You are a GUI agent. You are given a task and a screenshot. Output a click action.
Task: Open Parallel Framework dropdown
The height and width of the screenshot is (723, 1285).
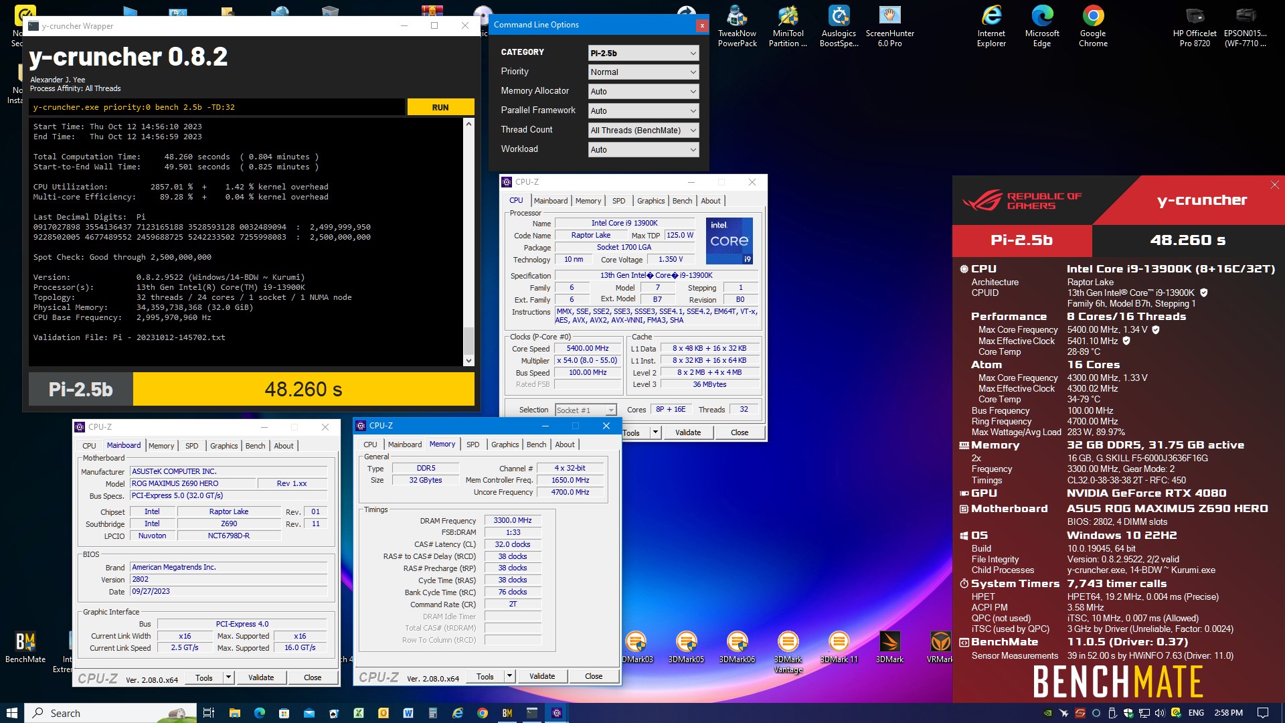click(x=643, y=111)
